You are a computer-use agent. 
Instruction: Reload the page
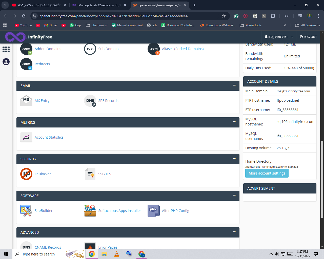pyautogui.click(x=24, y=16)
